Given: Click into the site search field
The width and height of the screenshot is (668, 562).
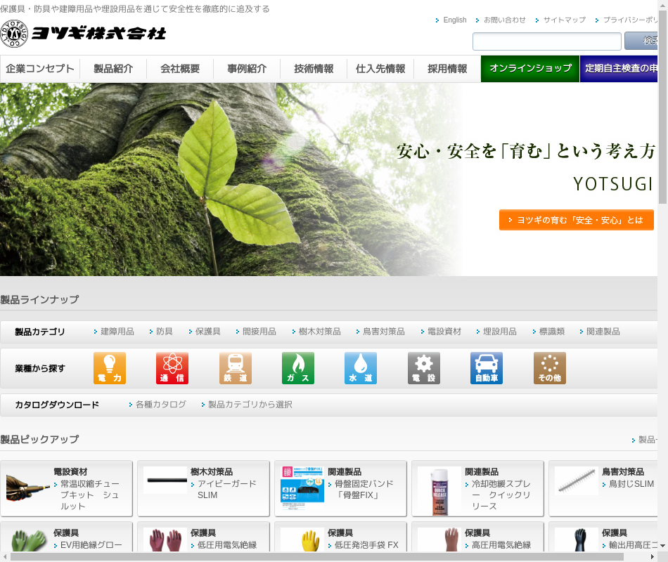Looking at the screenshot, I should click(x=546, y=41).
